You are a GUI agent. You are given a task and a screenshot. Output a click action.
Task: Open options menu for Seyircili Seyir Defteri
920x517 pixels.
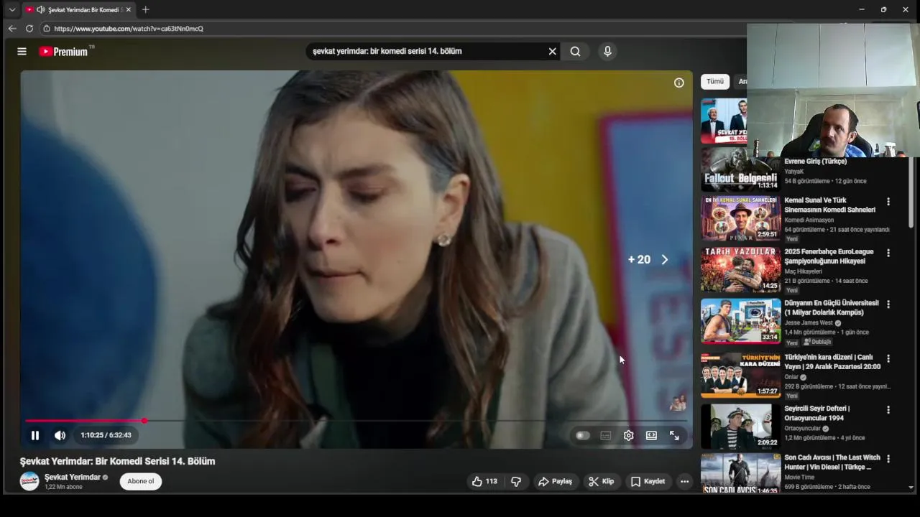[x=888, y=410]
